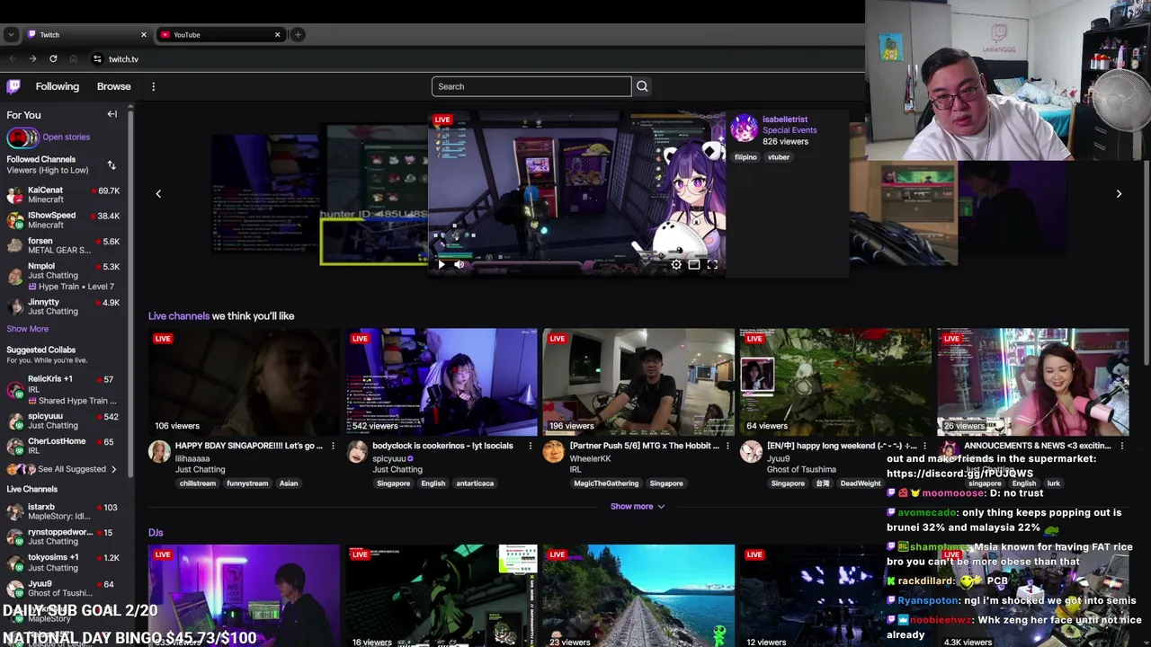This screenshot has width=1151, height=647.
Task: Open stories link in sidebar
Action: point(66,137)
